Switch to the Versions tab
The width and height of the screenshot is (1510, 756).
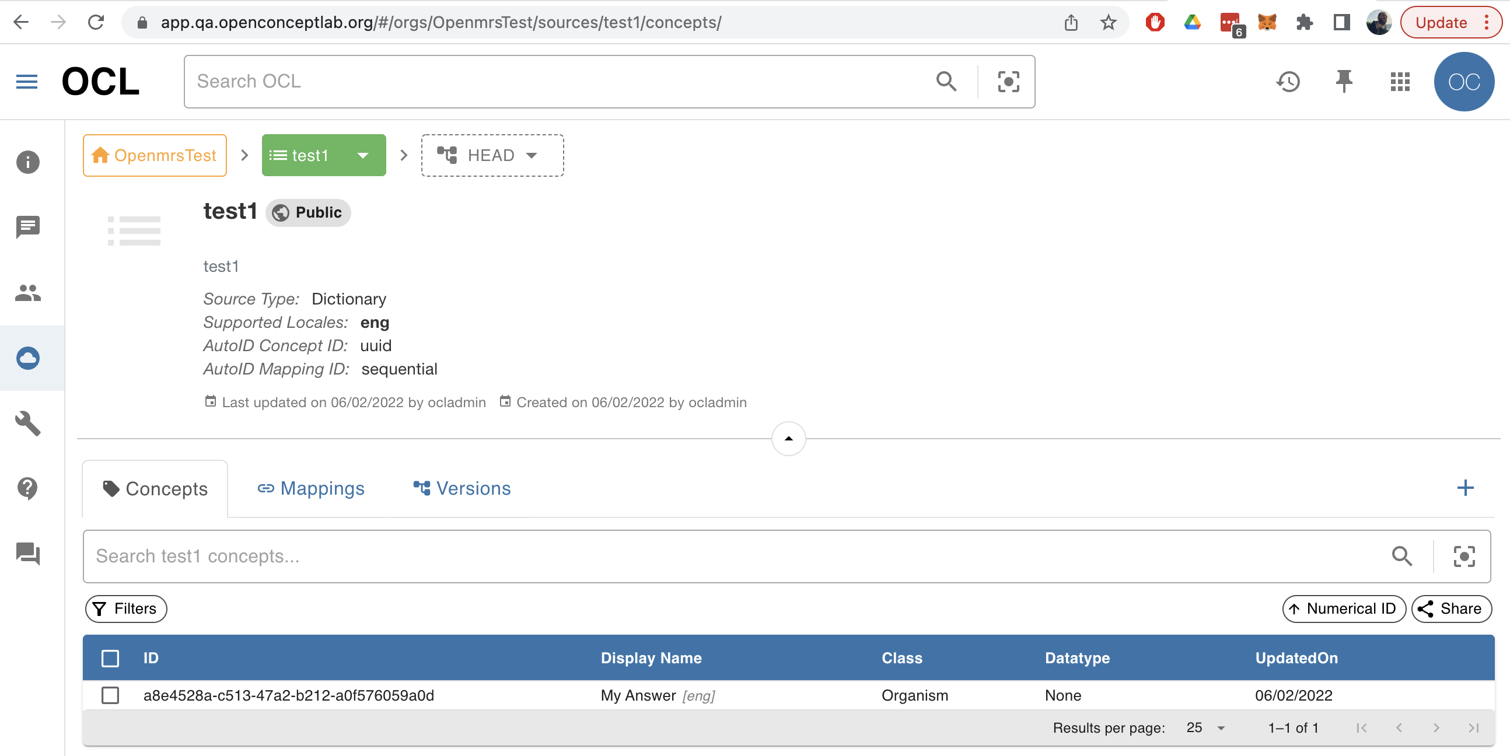click(x=462, y=488)
